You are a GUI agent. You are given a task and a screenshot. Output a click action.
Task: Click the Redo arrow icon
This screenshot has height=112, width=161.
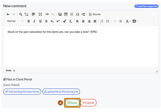[14, 14]
